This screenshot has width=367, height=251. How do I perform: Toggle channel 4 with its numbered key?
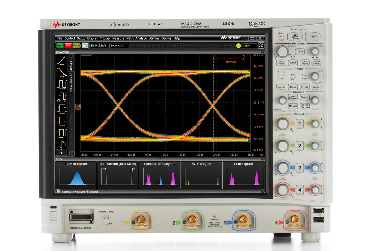[x=300, y=190]
